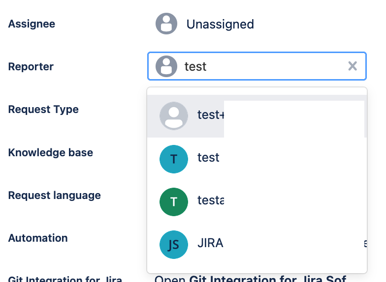Click the Unassigned avatar icon next to Assignee
The height and width of the screenshot is (282, 386).
click(x=166, y=24)
